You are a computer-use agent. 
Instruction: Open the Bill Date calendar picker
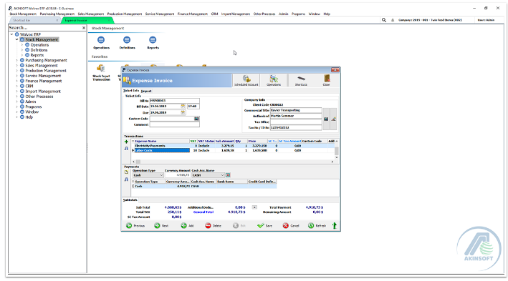(183, 106)
